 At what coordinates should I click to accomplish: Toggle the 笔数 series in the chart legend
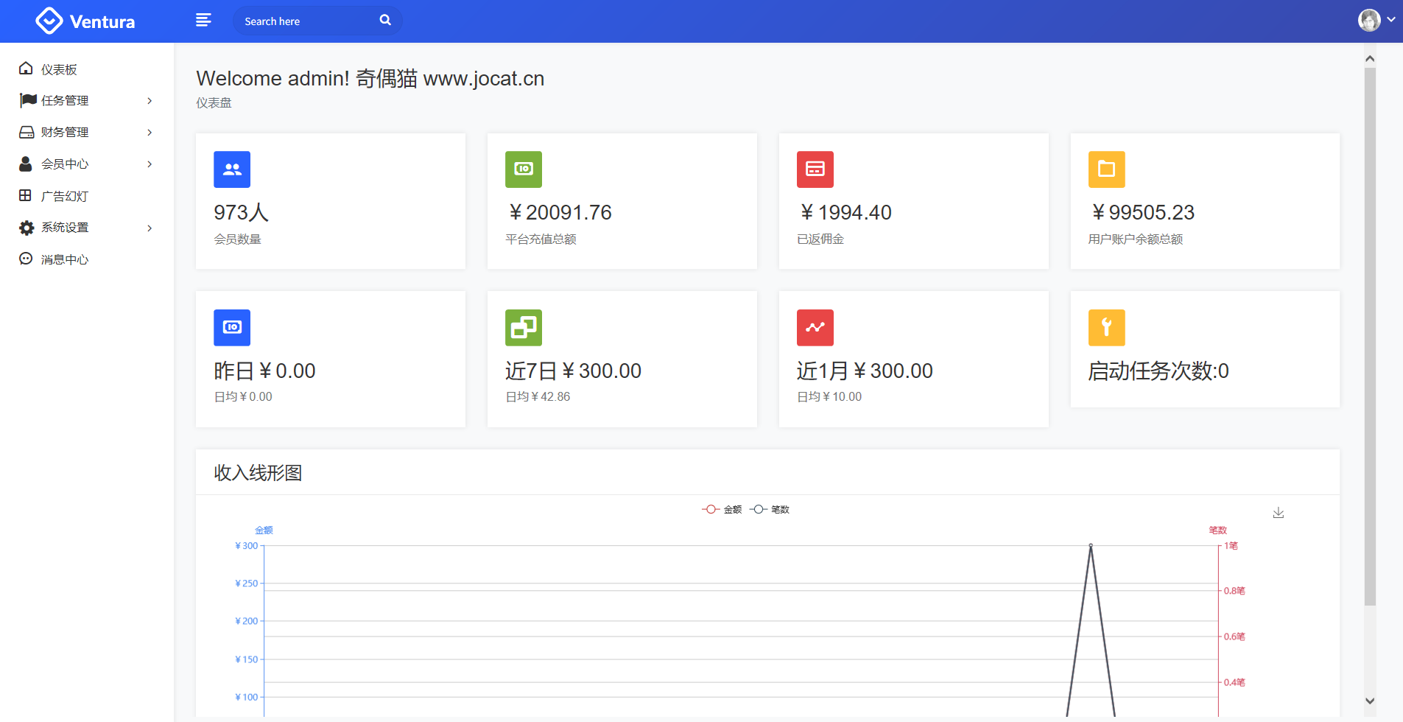[x=770, y=509]
